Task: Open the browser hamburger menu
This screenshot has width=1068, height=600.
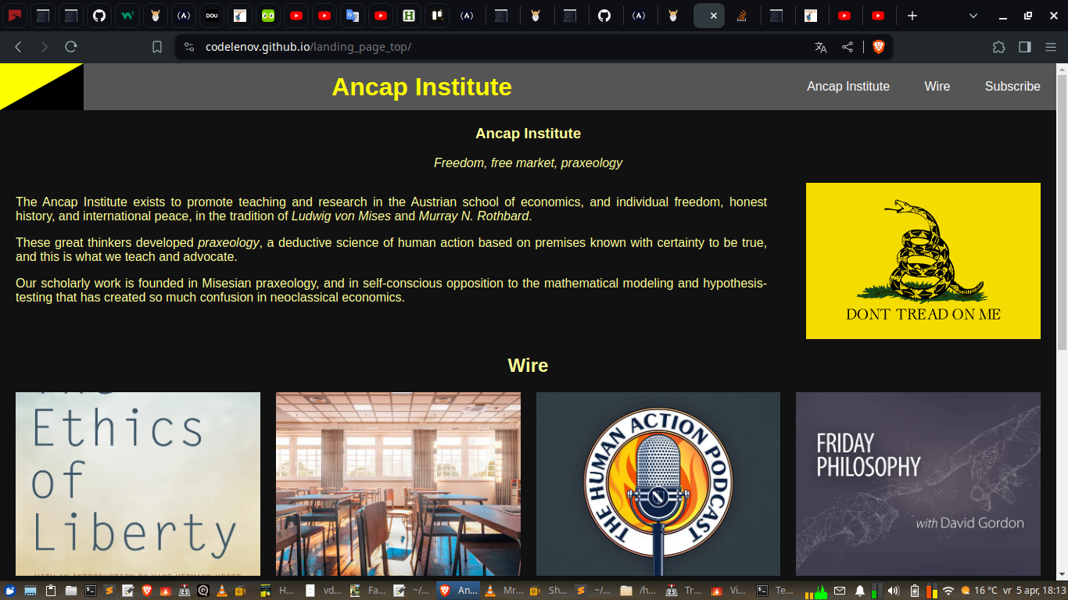Action: (1052, 47)
